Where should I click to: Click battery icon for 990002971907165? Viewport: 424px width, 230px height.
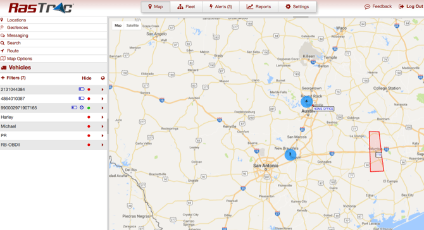click(75, 107)
